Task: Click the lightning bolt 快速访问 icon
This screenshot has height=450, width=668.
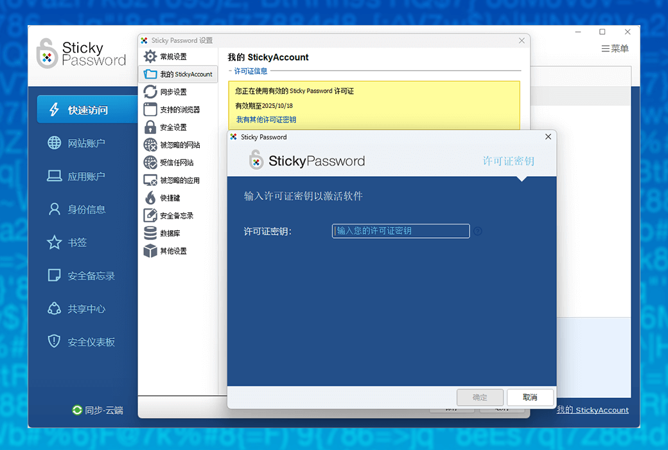Action: coord(54,110)
